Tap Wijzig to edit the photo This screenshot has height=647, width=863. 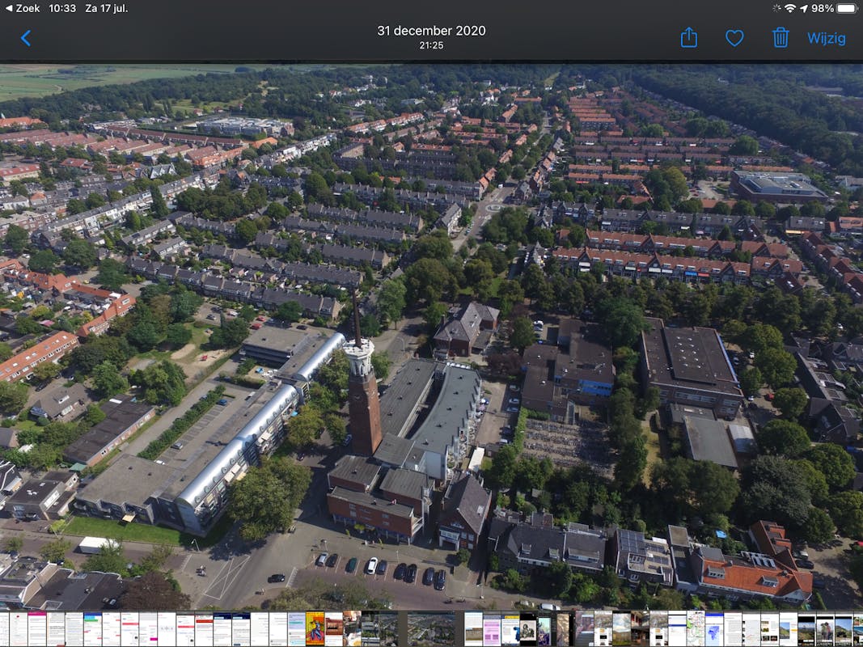pos(826,38)
